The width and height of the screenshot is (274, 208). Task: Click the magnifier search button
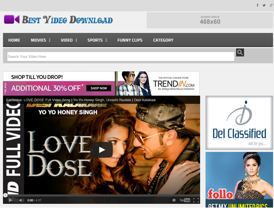[240, 53]
